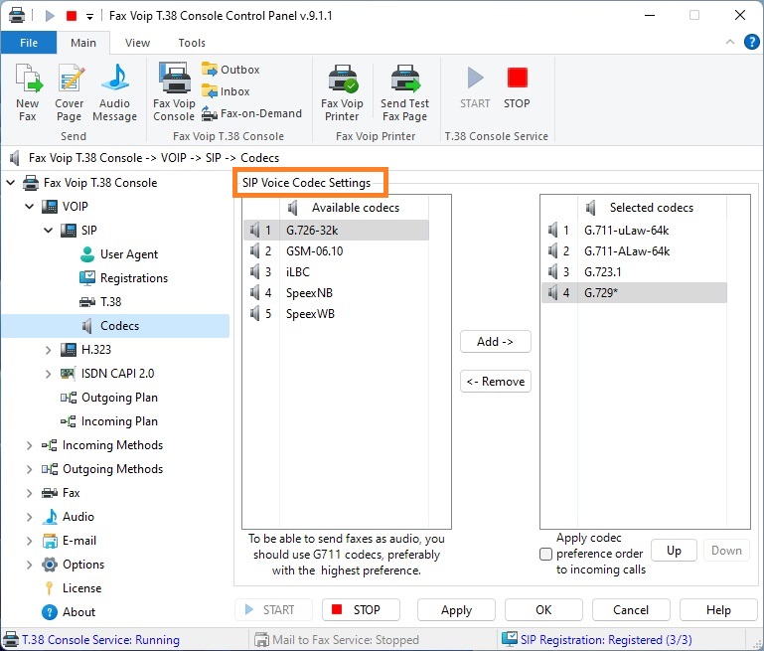Select iLBC in available codecs
764x651 pixels.
(x=336, y=272)
